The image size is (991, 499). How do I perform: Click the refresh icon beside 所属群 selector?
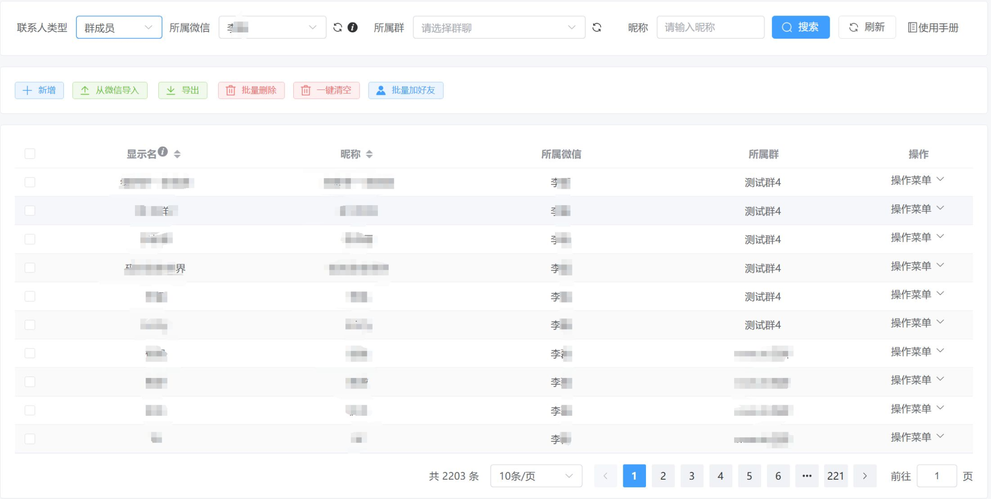597,27
